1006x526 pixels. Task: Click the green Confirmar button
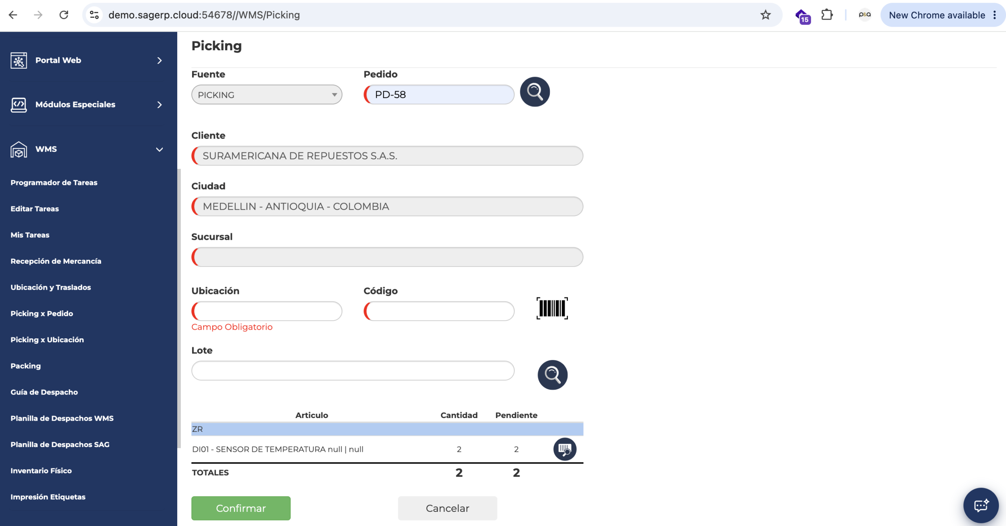click(x=241, y=508)
